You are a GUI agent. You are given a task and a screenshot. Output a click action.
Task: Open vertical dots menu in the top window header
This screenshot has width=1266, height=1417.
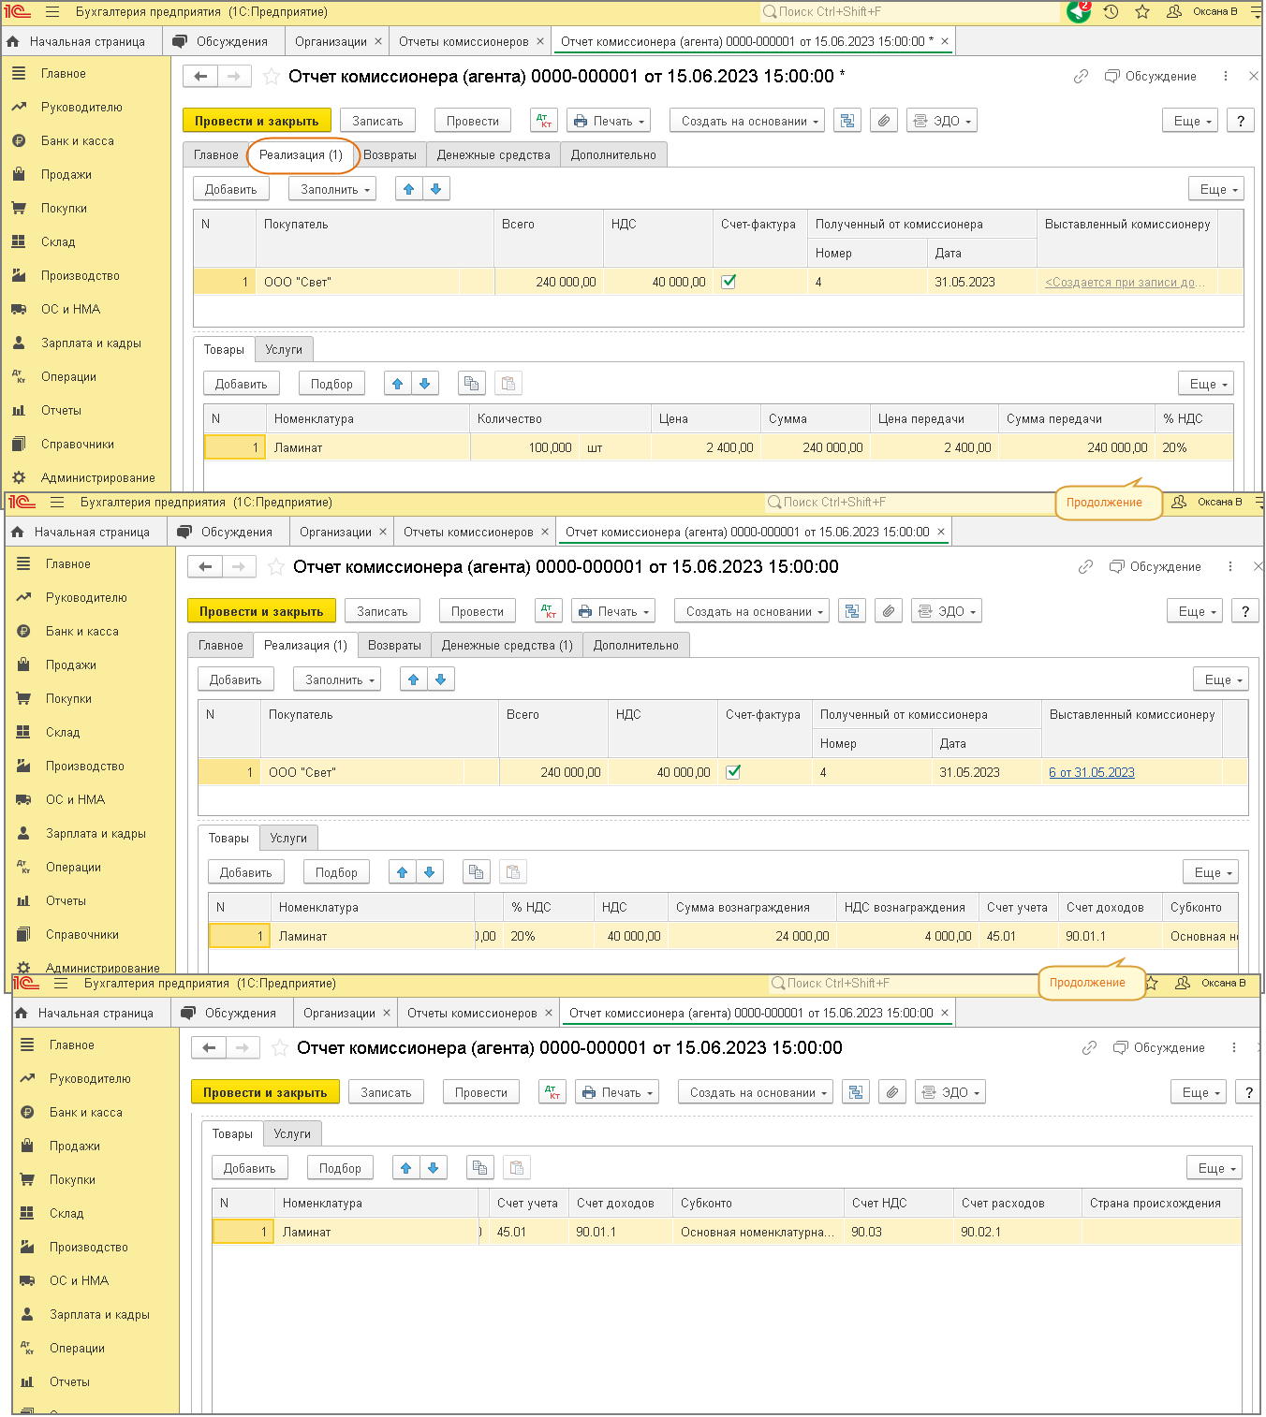tap(1226, 77)
